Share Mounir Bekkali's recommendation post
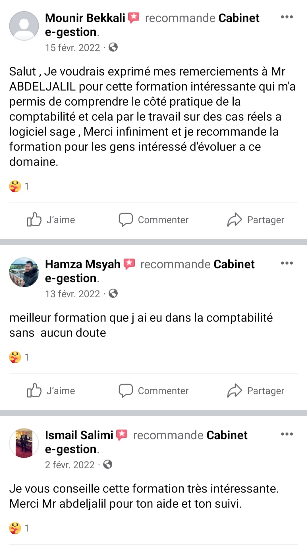Screen dimensions: 307x545 (x=256, y=220)
